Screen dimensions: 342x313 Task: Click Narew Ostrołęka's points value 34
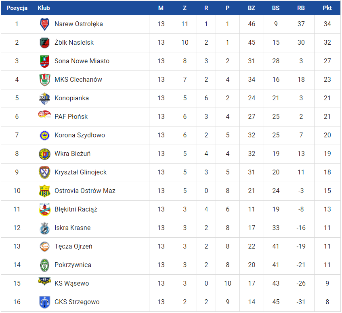click(x=327, y=24)
